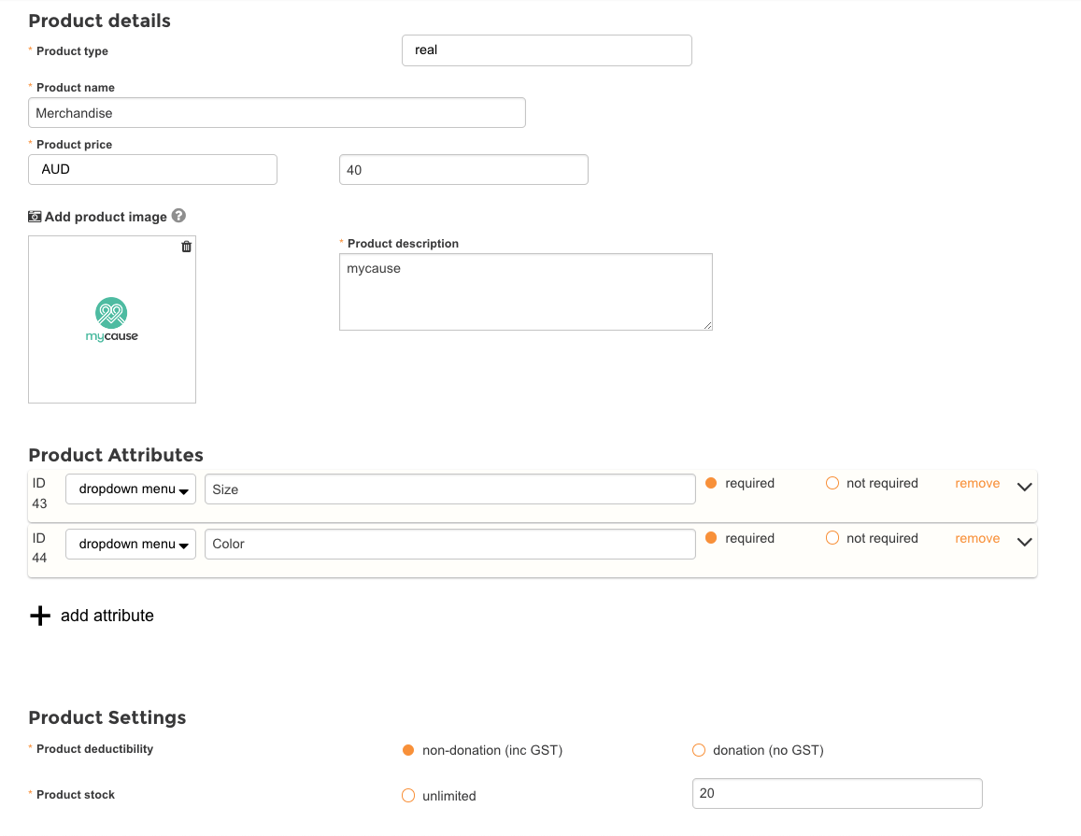Image resolution: width=1081 pixels, height=836 pixels.
Task: Click the Size attribute name field
Action: 450,489
